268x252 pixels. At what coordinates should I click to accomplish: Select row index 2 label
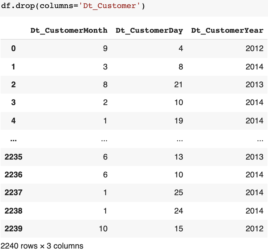pyautogui.click(x=13, y=85)
